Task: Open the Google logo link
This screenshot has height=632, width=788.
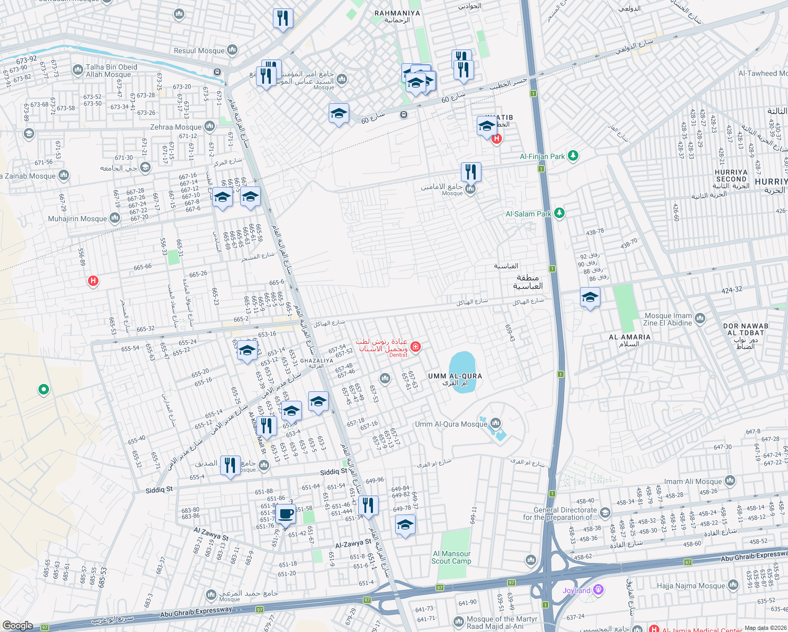Action: click(x=18, y=626)
